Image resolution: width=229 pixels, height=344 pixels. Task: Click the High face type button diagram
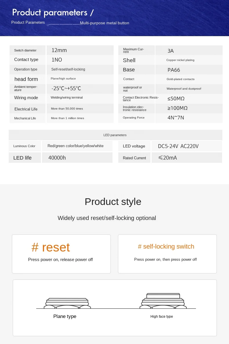pos(163,301)
